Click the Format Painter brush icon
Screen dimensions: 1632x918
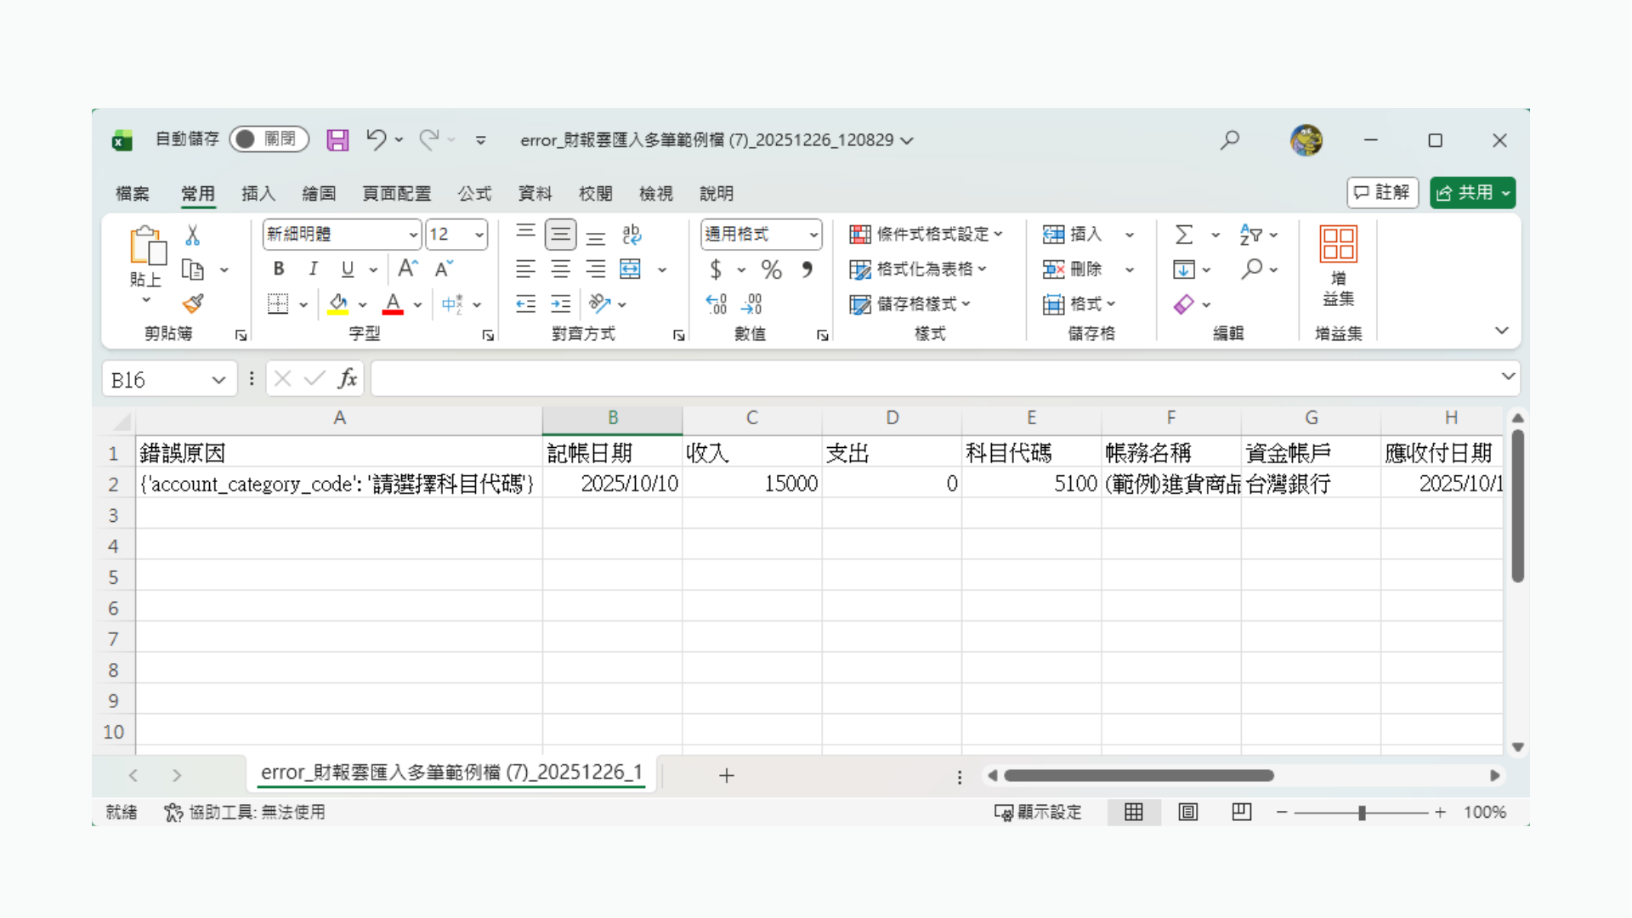click(x=193, y=303)
